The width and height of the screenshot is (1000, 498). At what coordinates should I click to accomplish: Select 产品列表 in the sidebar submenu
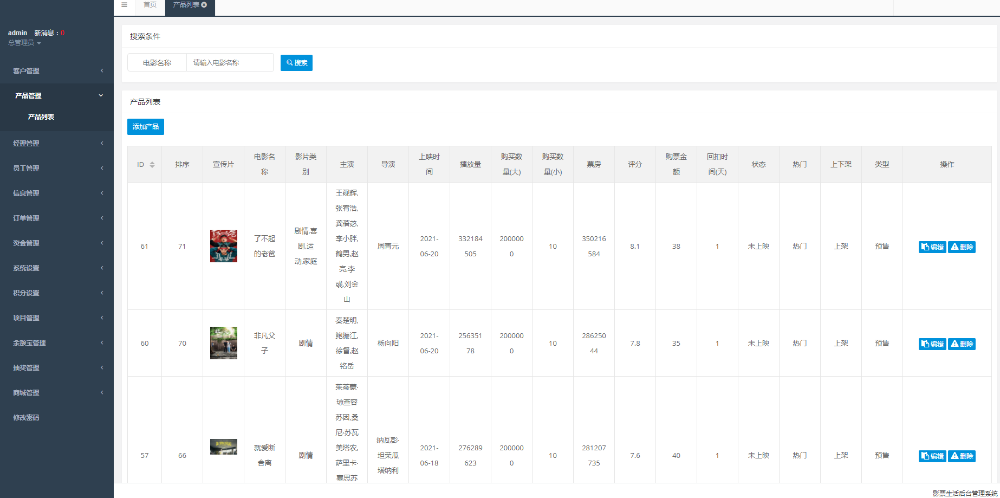41,117
